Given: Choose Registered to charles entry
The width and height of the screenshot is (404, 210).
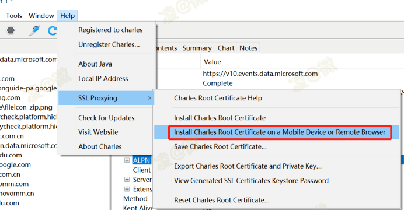Looking at the screenshot, I should [110, 30].
